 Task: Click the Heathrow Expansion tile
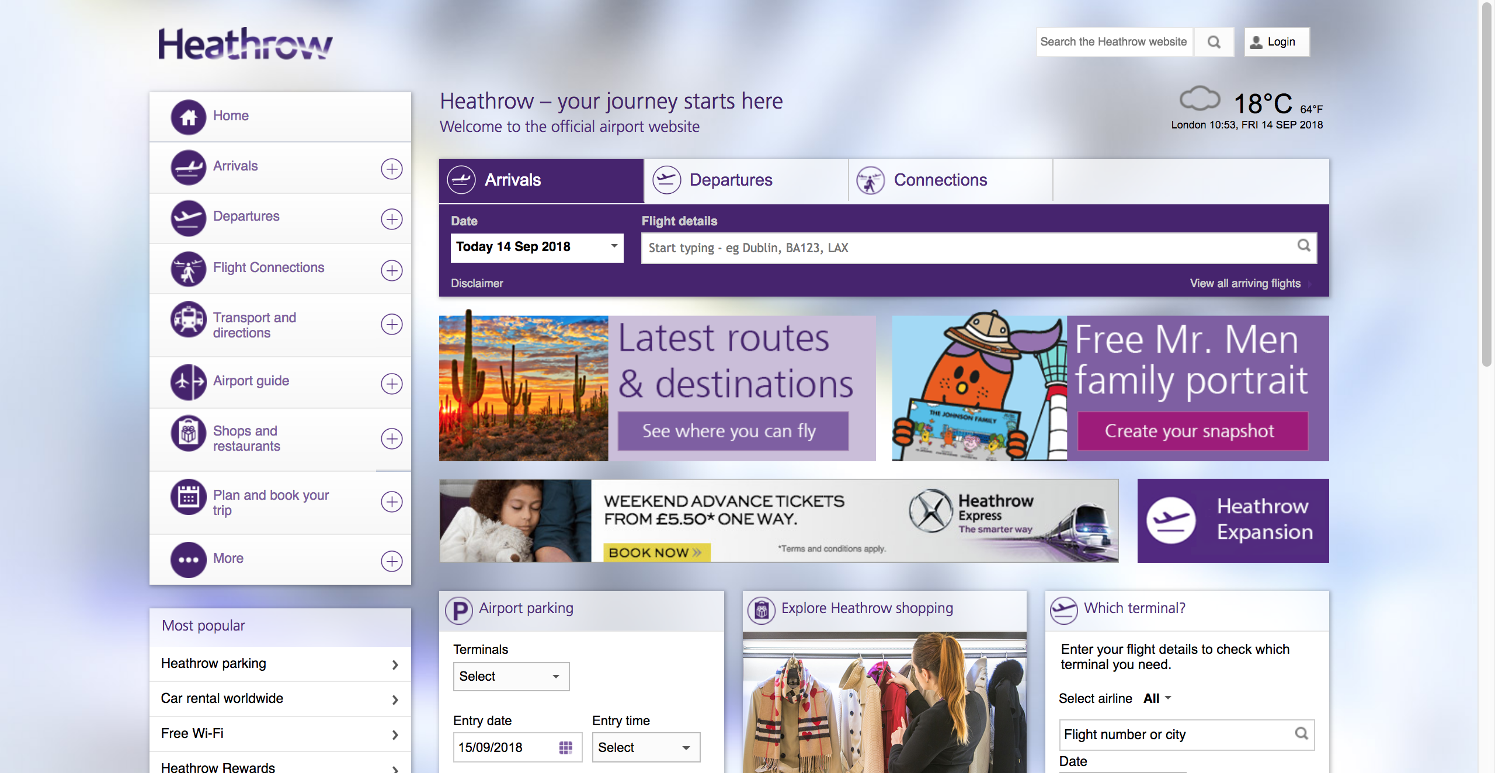[x=1233, y=521]
